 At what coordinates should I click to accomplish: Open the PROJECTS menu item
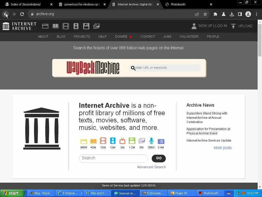(x=82, y=37)
